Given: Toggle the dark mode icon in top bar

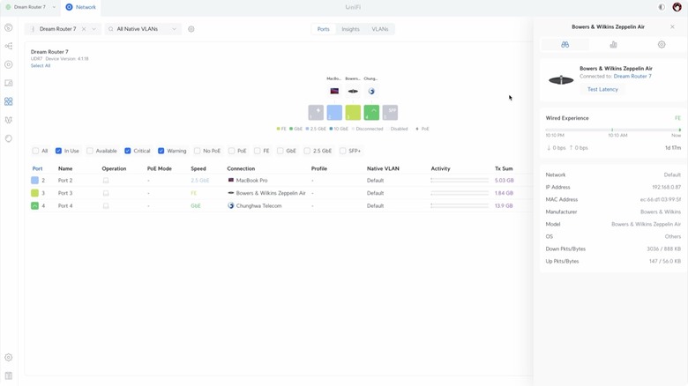Looking at the screenshot, I should tap(662, 7).
